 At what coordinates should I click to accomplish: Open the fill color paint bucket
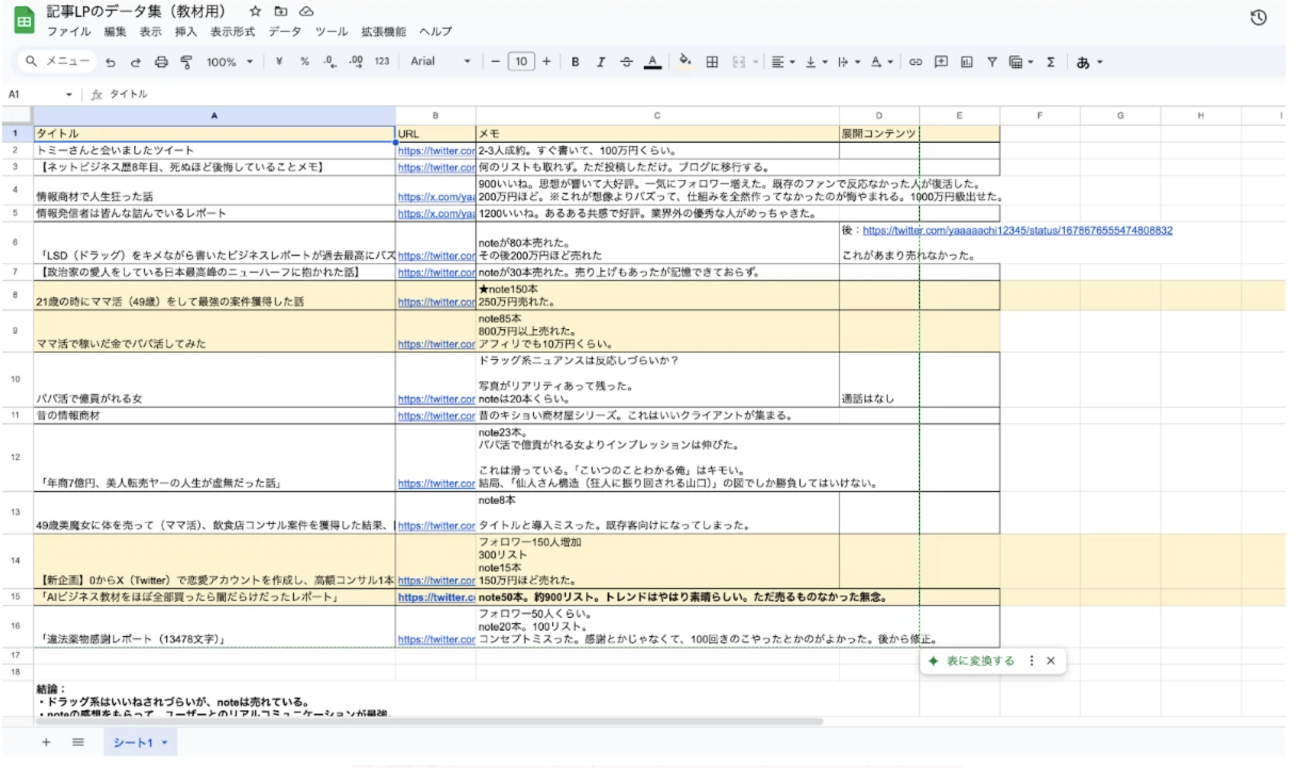pyautogui.click(x=685, y=62)
